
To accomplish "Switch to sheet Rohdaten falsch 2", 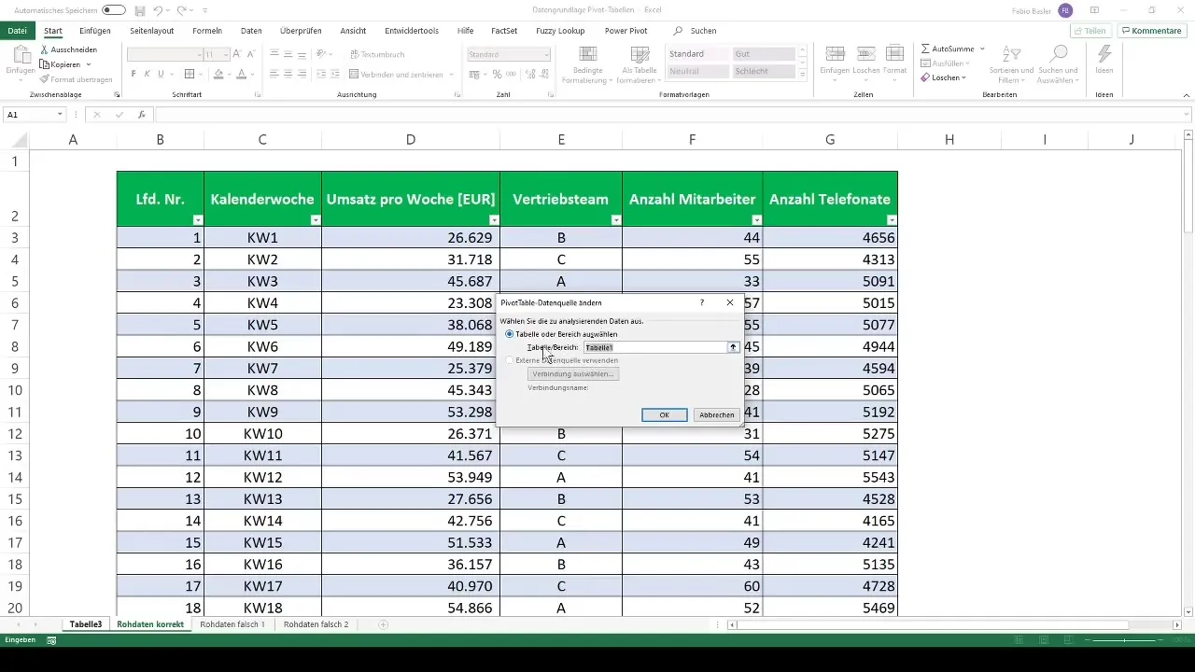I will pos(316,624).
